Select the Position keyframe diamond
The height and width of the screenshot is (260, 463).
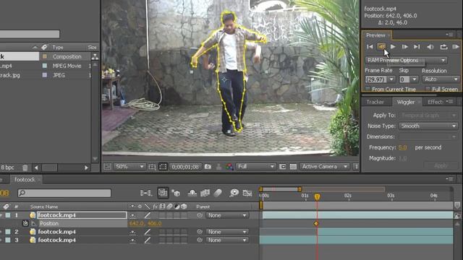[316, 224]
